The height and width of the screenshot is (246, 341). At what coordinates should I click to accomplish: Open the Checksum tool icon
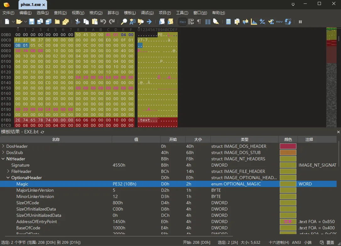pyautogui.click(x=271, y=22)
